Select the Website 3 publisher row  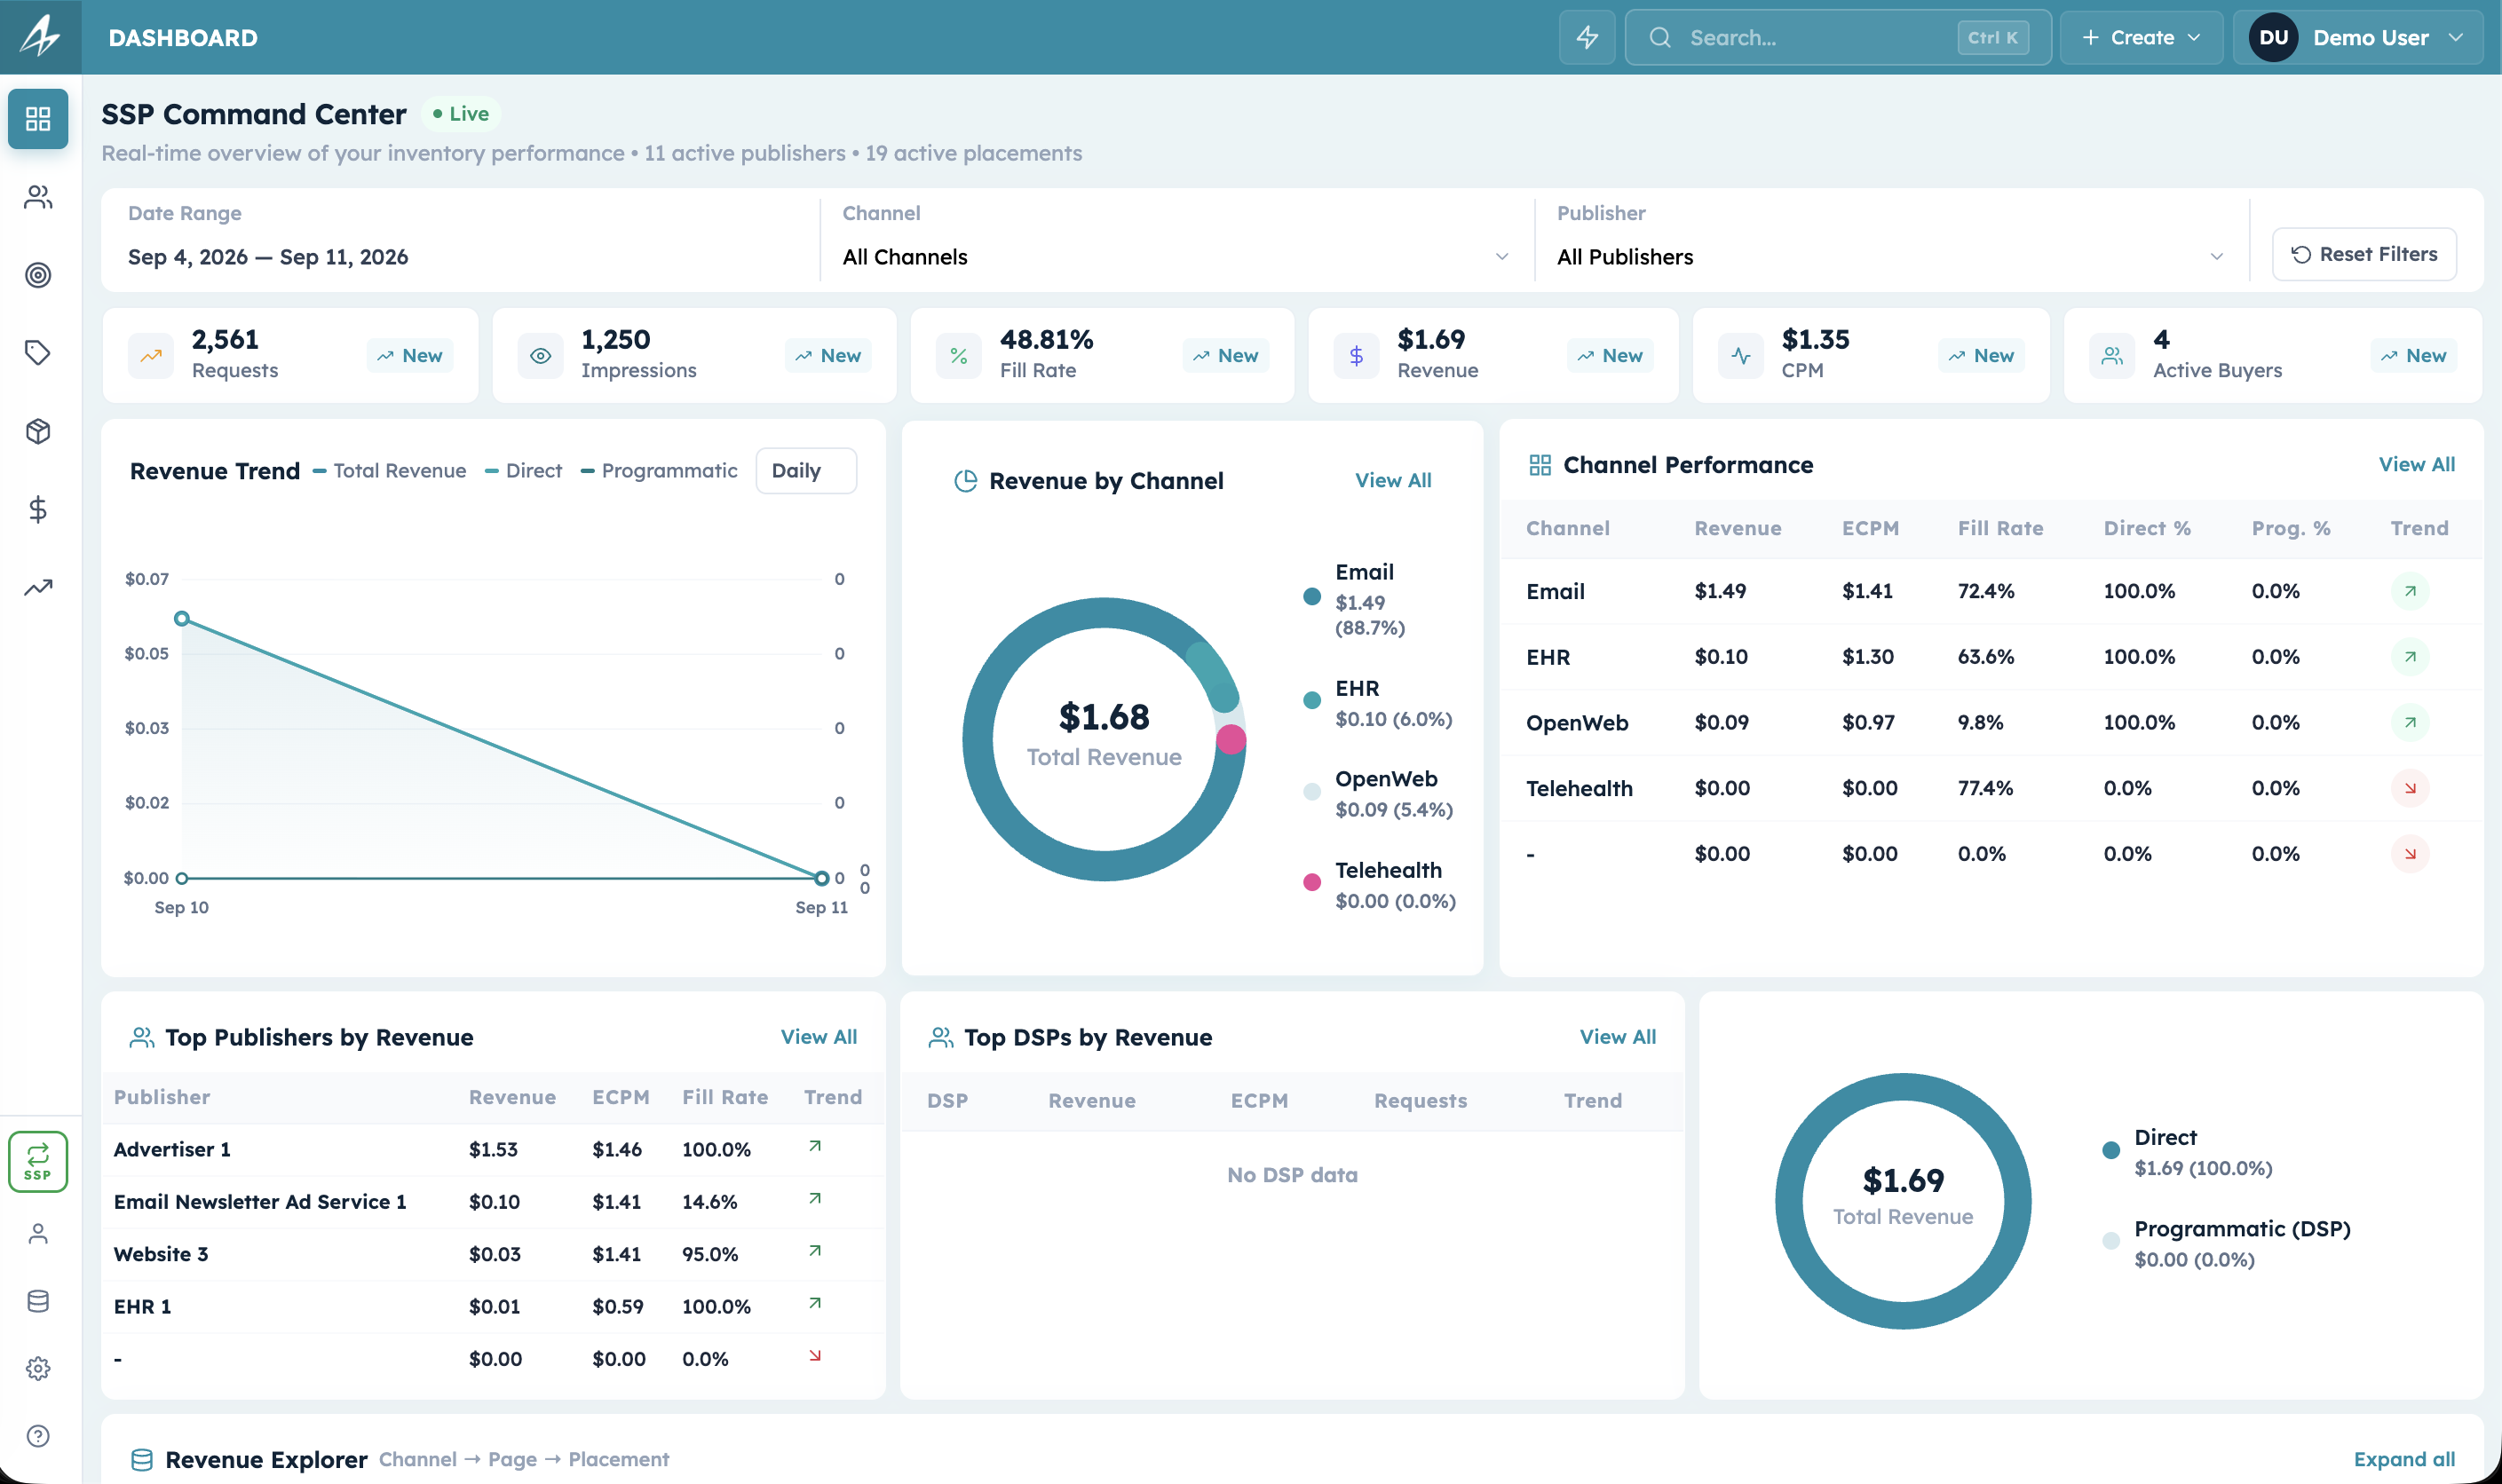coord(493,1254)
